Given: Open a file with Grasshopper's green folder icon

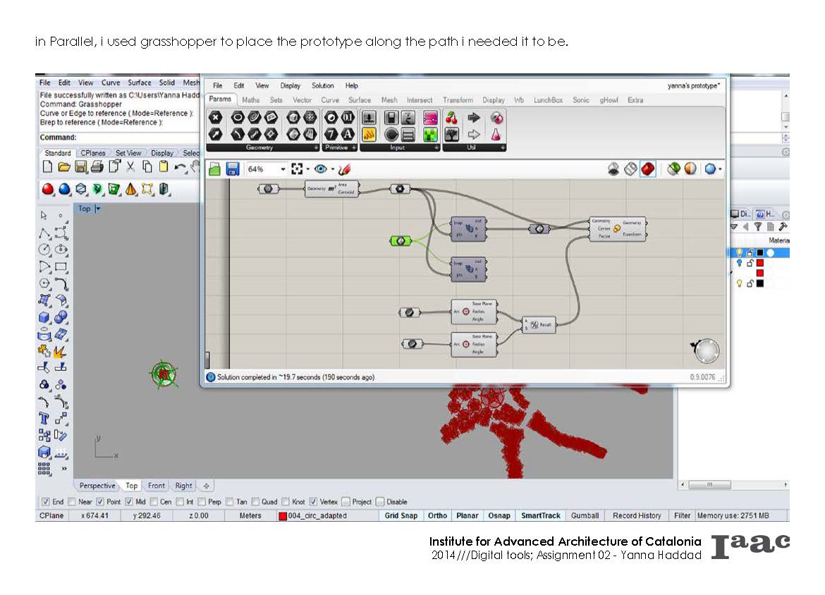Looking at the screenshot, I should tap(215, 169).
